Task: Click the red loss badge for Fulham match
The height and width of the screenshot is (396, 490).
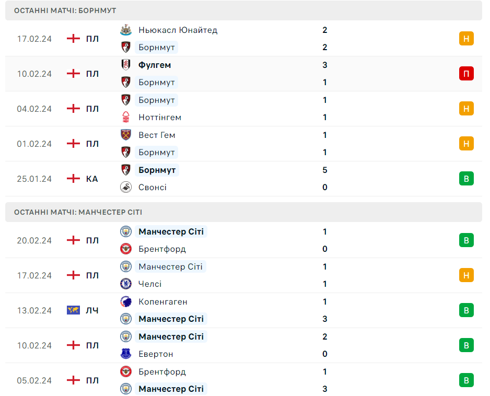Action: (466, 74)
